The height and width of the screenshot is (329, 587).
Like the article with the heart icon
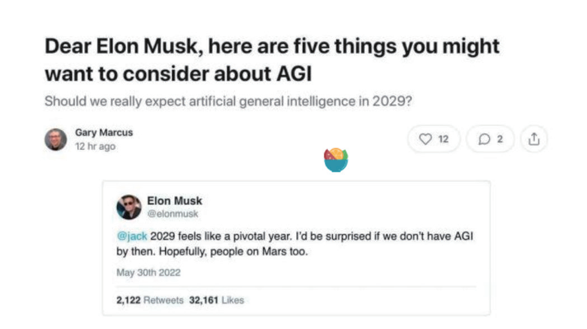pyautogui.click(x=426, y=139)
